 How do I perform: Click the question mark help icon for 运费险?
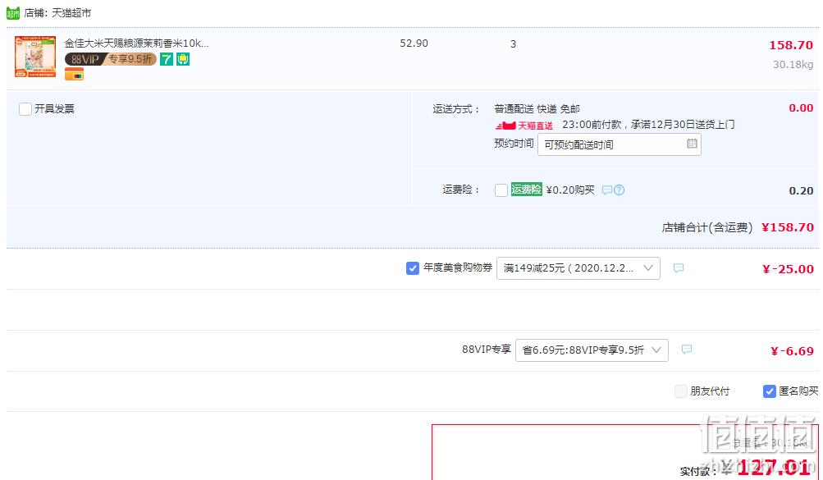(620, 190)
